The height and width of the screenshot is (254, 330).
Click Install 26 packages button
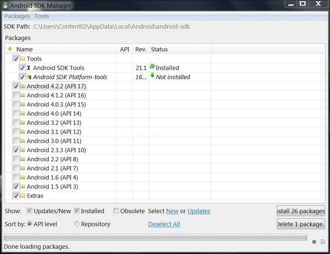(301, 211)
